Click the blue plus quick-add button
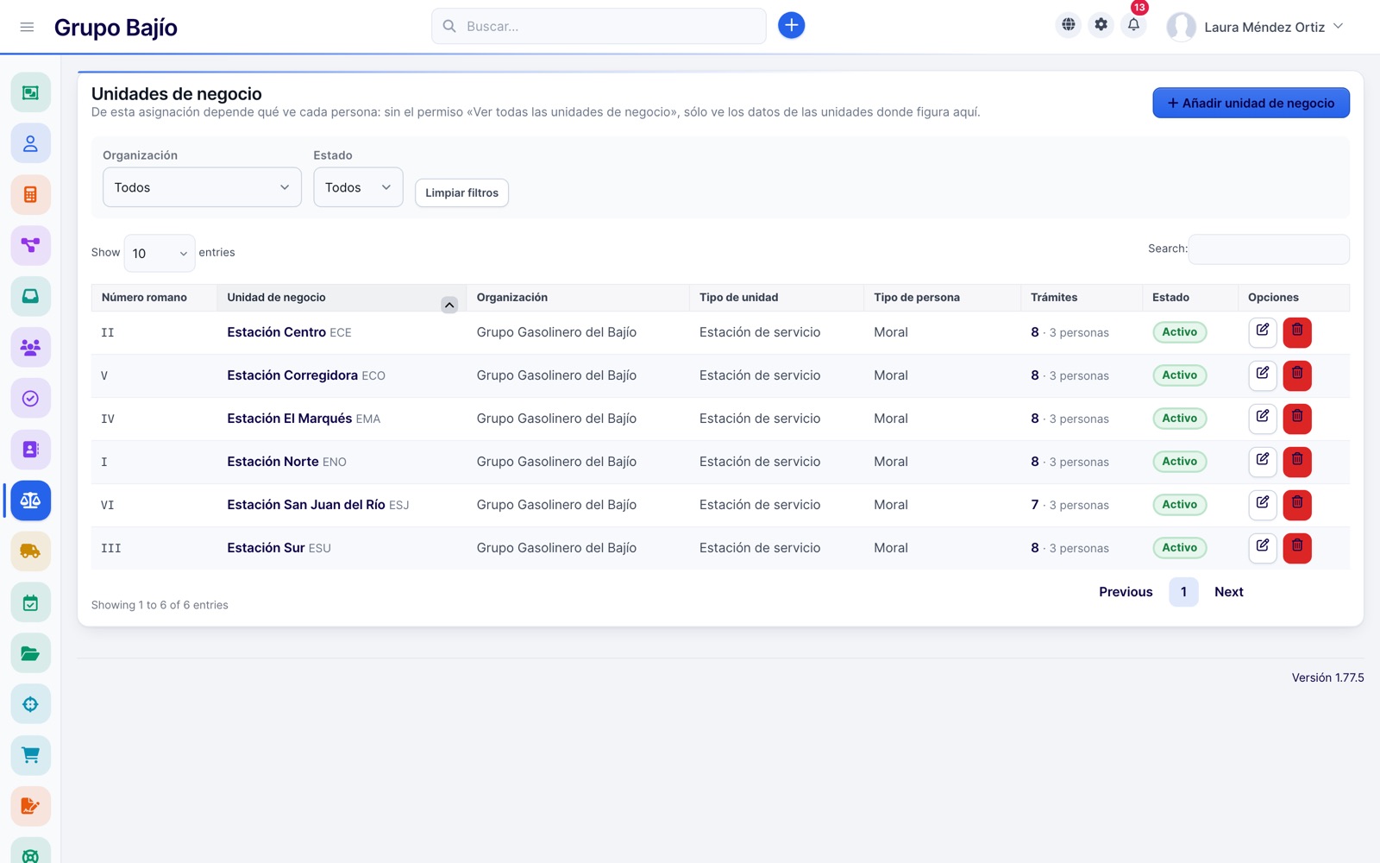The width and height of the screenshot is (1380, 863). (x=791, y=26)
